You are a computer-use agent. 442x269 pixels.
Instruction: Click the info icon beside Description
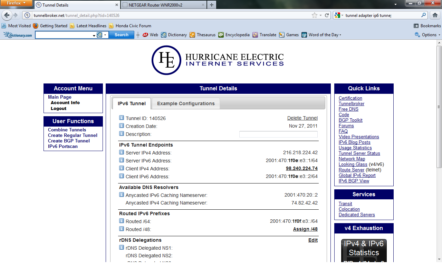[122, 133]
